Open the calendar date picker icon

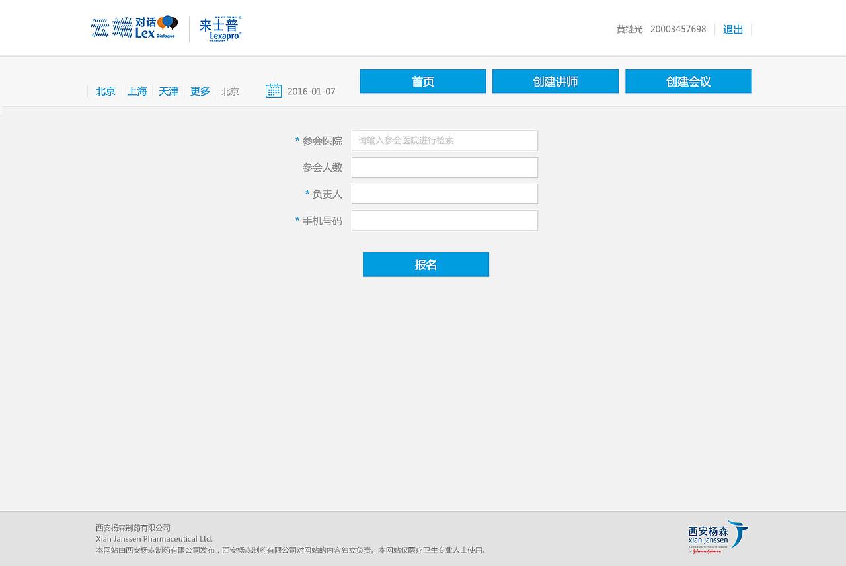[x=273, y=90]
